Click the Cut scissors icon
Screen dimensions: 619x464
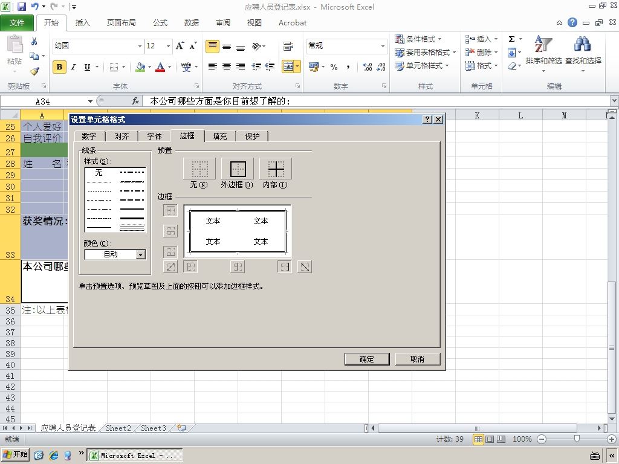coord(34,41)
